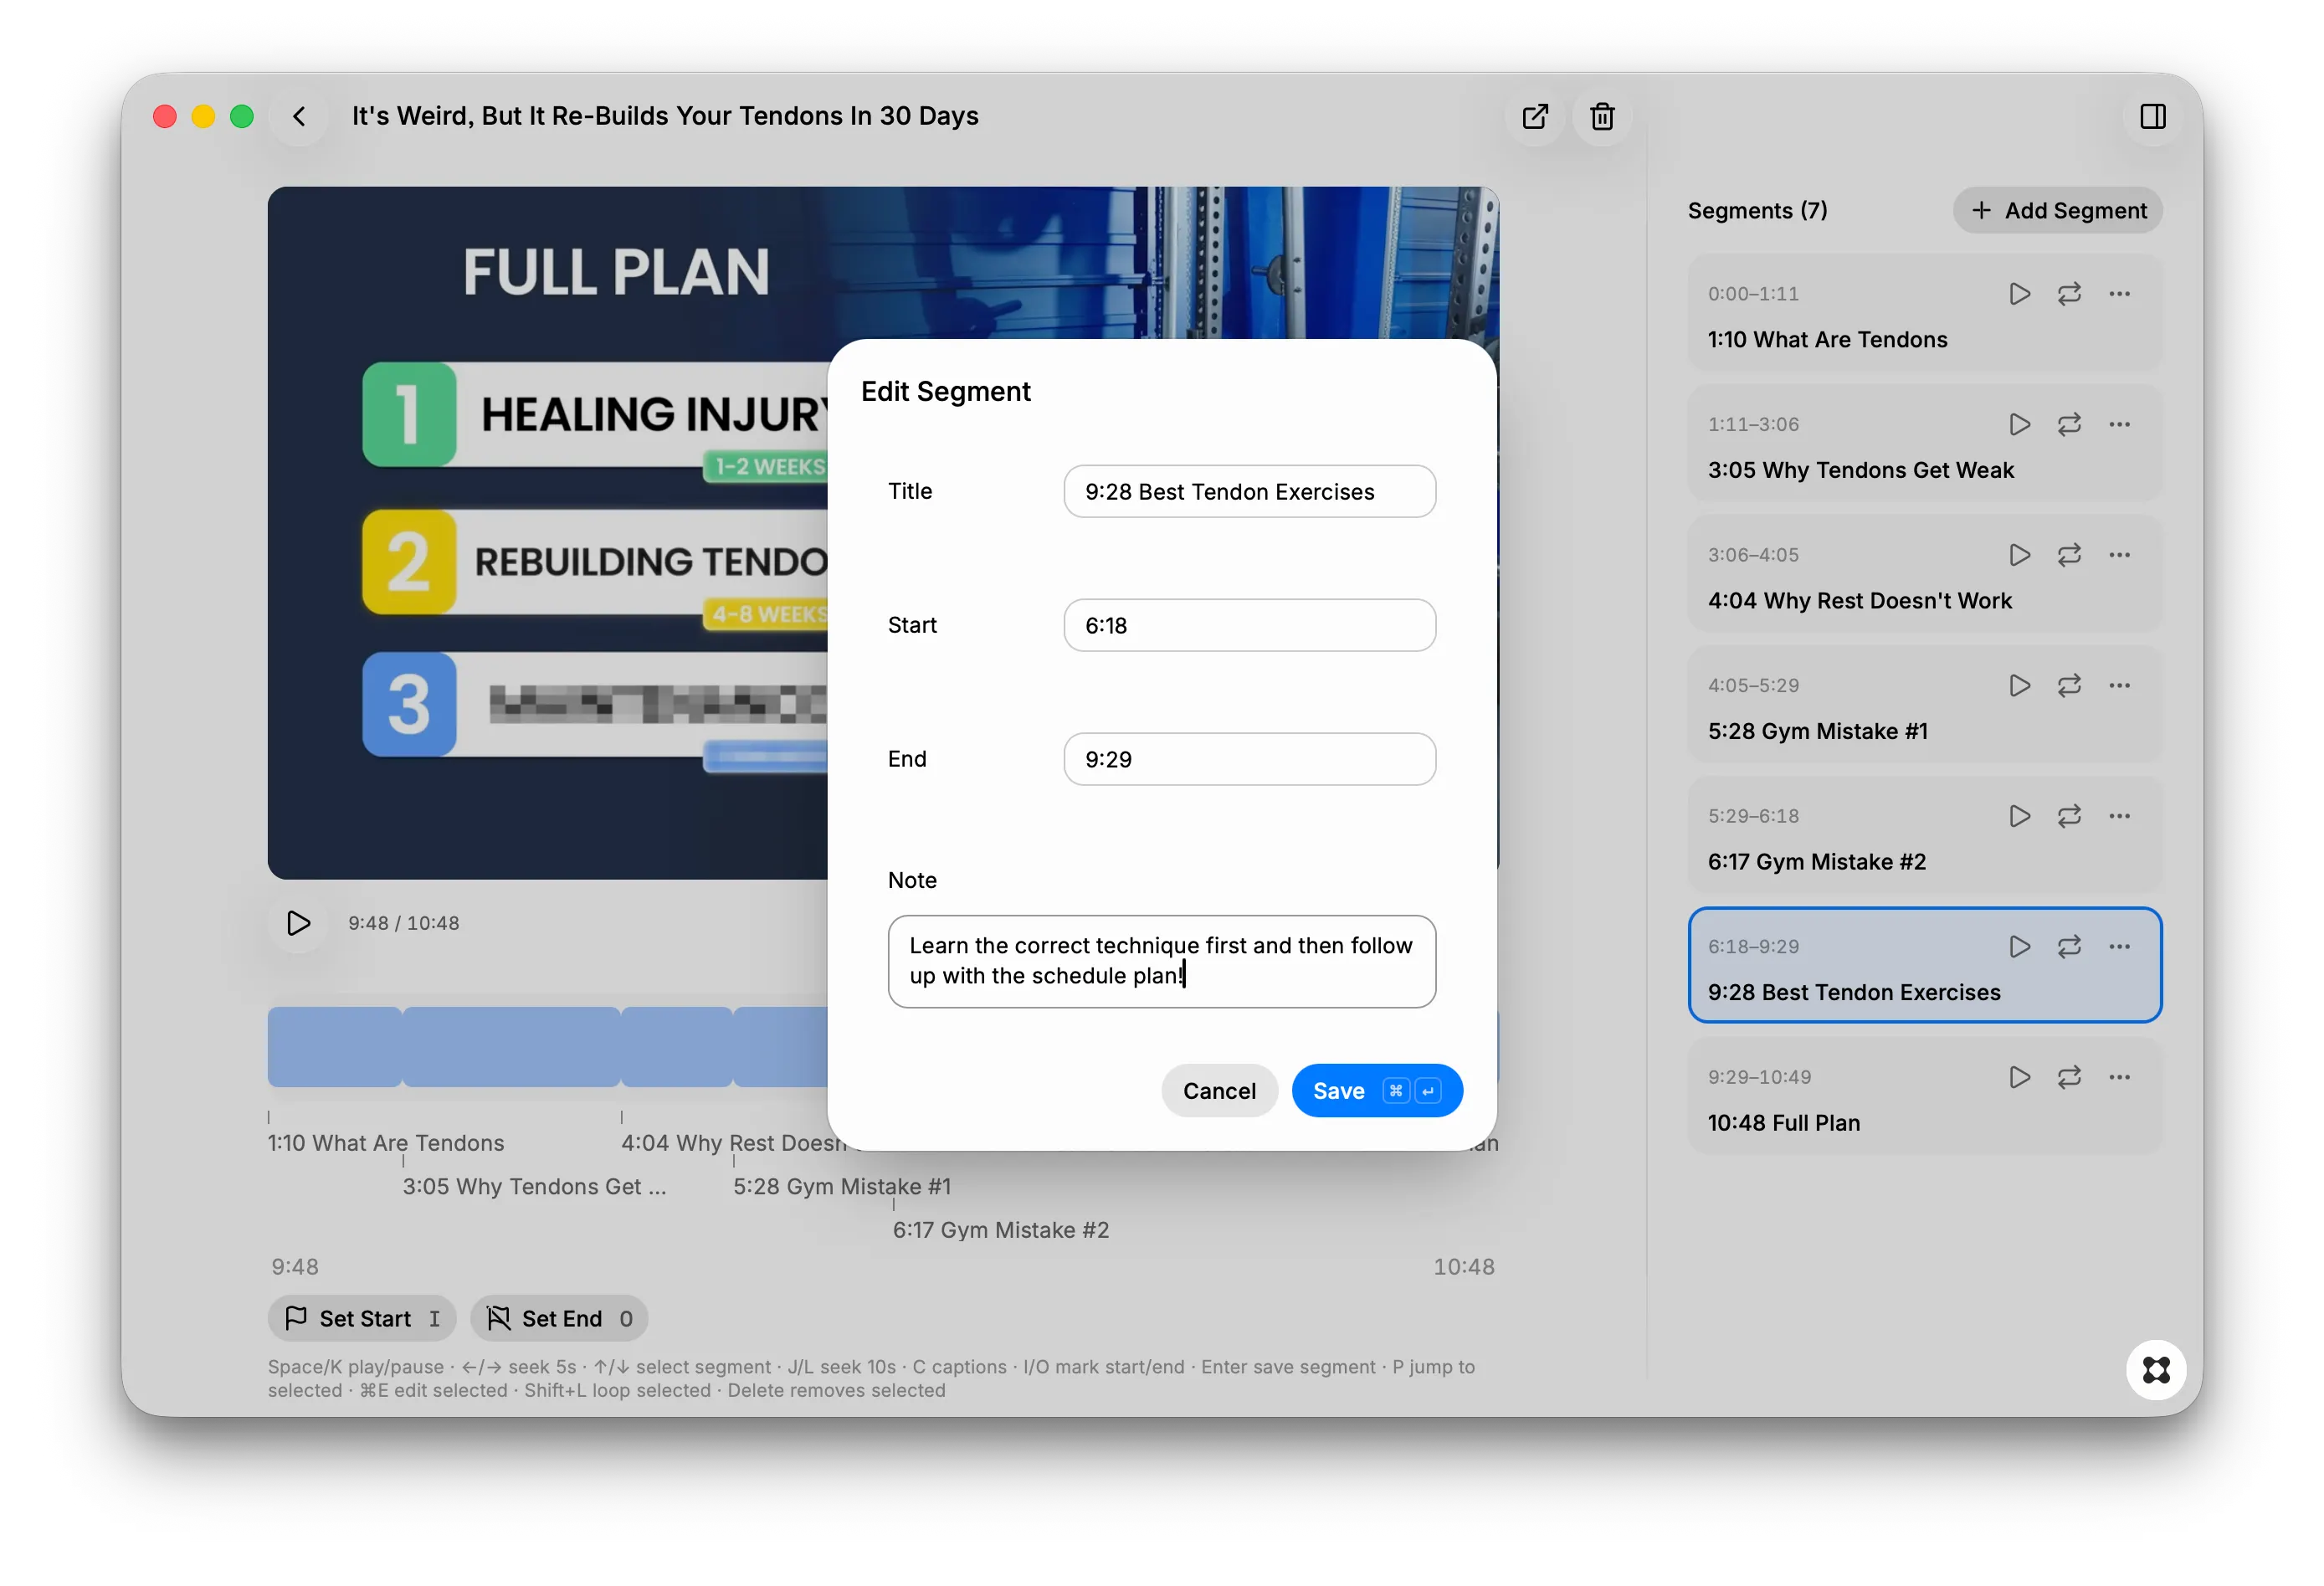Viewport: 2324px width, 1586px height.
Task: Open more options for Why Rest Doesn't Work
Action: 2119,554
